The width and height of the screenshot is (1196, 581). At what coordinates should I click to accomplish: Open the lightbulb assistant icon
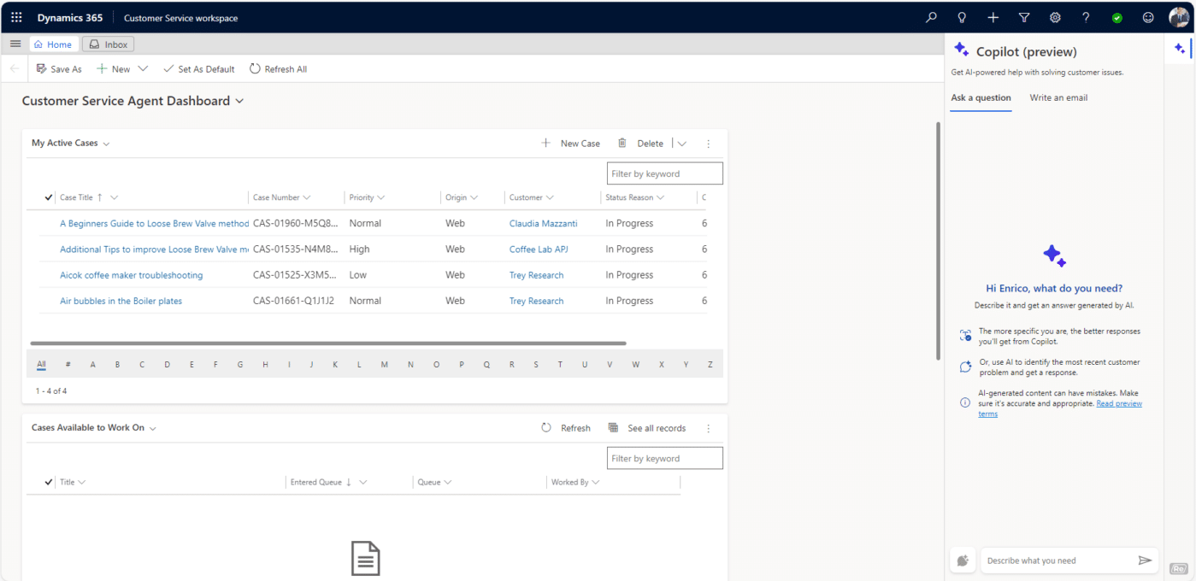pyautogui.click(x=962, y=17)
